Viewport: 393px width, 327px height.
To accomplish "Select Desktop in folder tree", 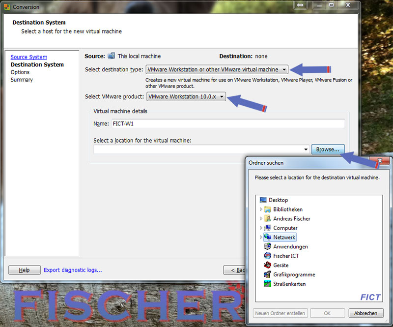I will (x=278, y=200).
